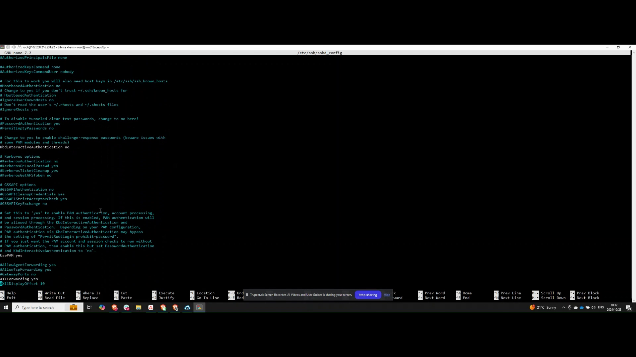
Task: Open the Start menu
Action: click(5, 307)
